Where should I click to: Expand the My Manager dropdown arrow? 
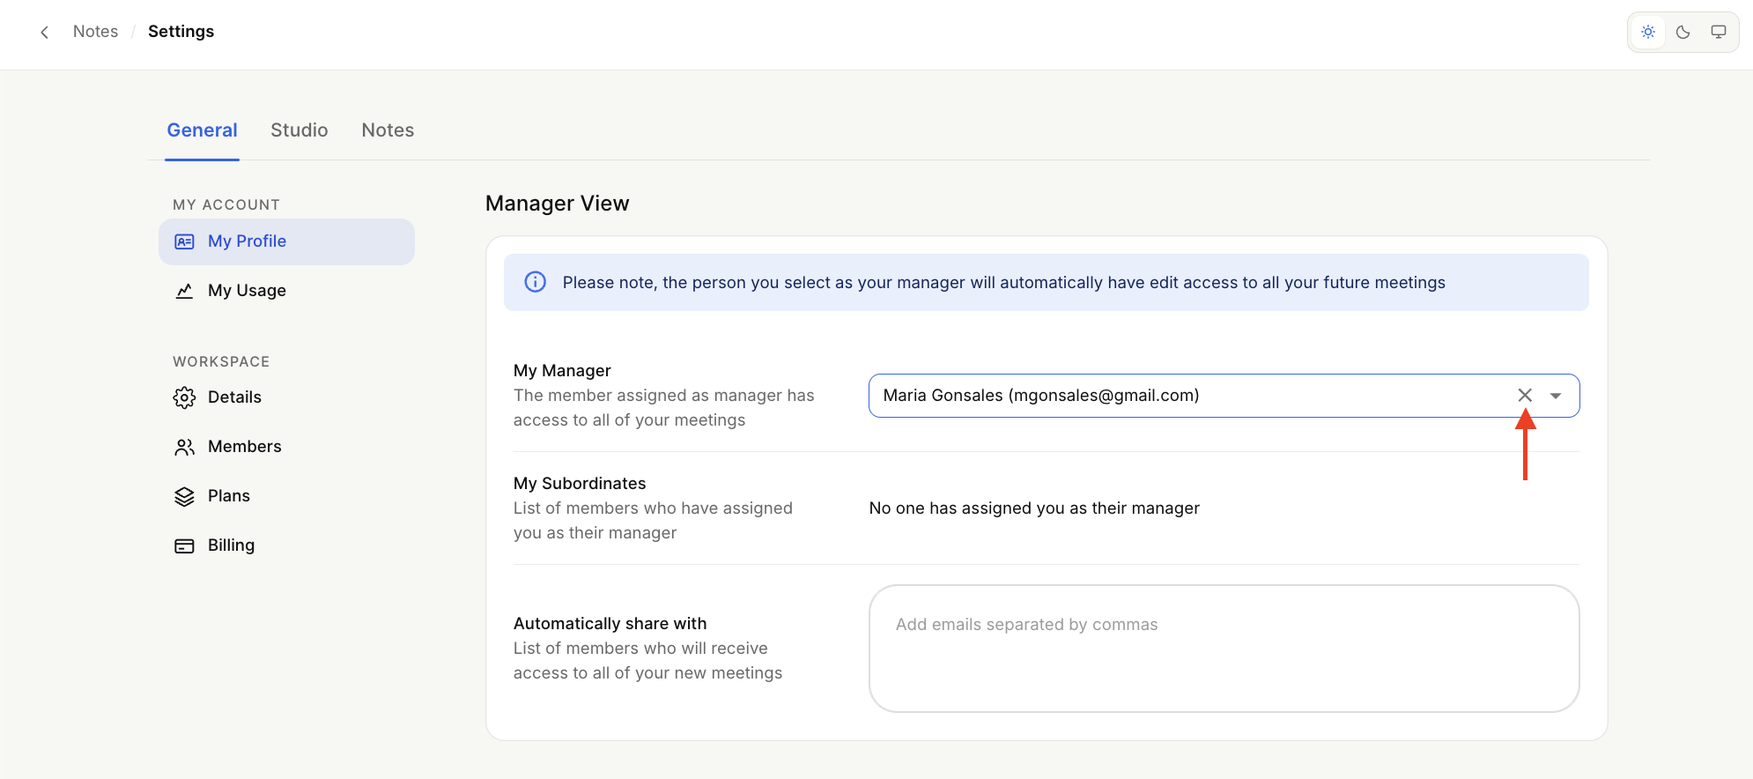point(1556,396)
